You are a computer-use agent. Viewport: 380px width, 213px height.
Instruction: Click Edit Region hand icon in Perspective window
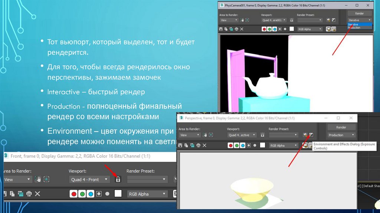coord(205,135)
